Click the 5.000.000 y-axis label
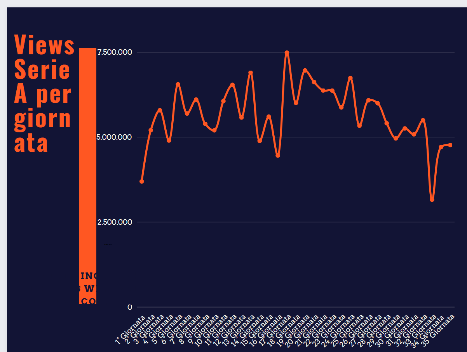This screenshot has height=352, width=467. pos(115,137)
